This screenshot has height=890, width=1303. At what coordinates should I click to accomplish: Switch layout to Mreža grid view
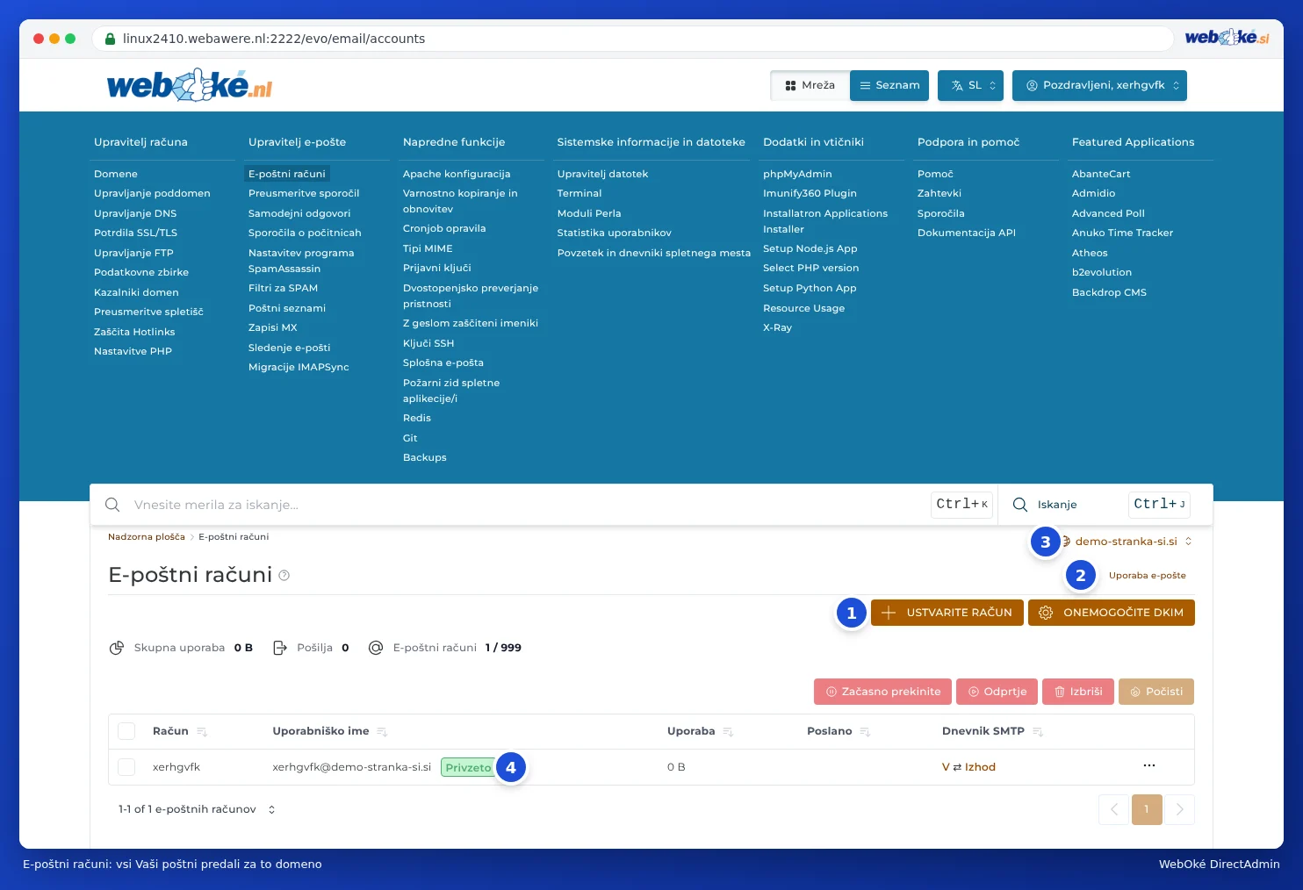[x=810, y=85]
